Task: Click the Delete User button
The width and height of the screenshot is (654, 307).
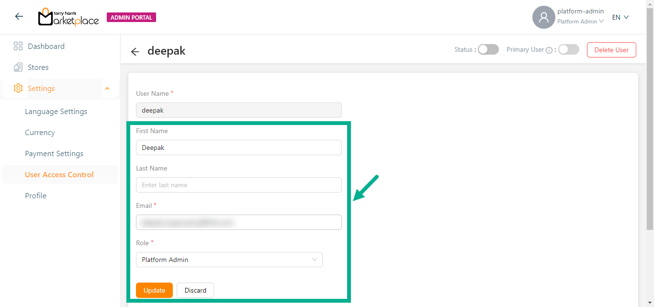Action: pos(611,50)
